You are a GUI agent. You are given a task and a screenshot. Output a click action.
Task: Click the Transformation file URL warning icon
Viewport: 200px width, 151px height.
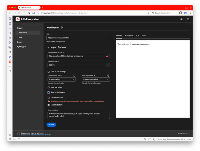coord(107,56)
